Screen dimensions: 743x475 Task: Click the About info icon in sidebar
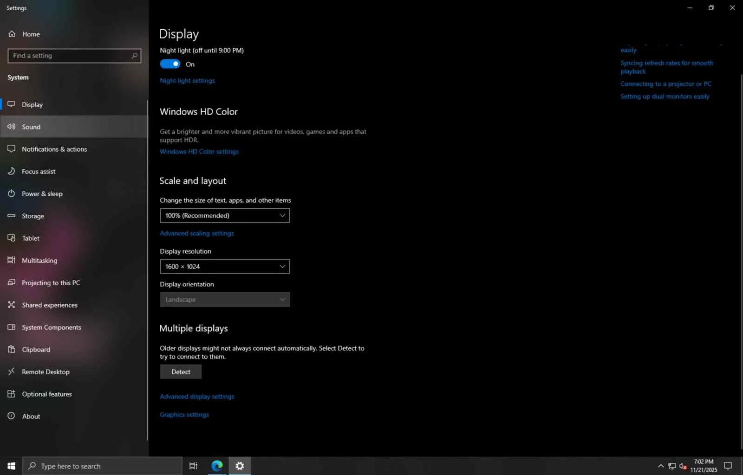point(12,416)
